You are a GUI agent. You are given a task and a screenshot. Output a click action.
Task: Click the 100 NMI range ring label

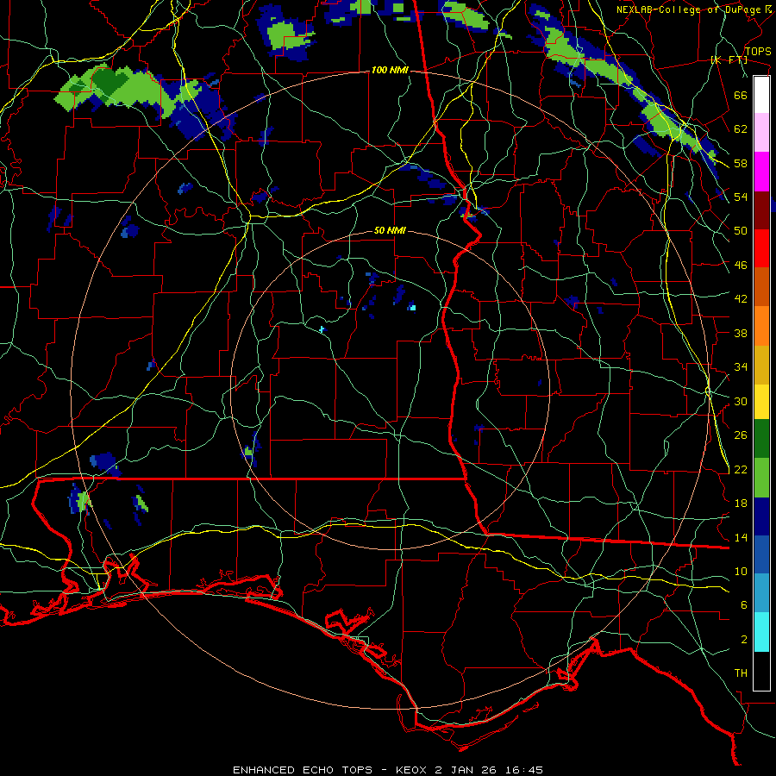click(390, 71)
